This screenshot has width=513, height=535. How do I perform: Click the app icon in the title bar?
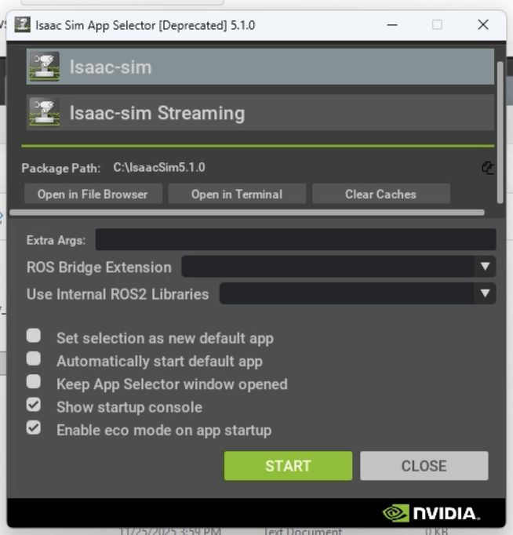(x=22, y=25)
